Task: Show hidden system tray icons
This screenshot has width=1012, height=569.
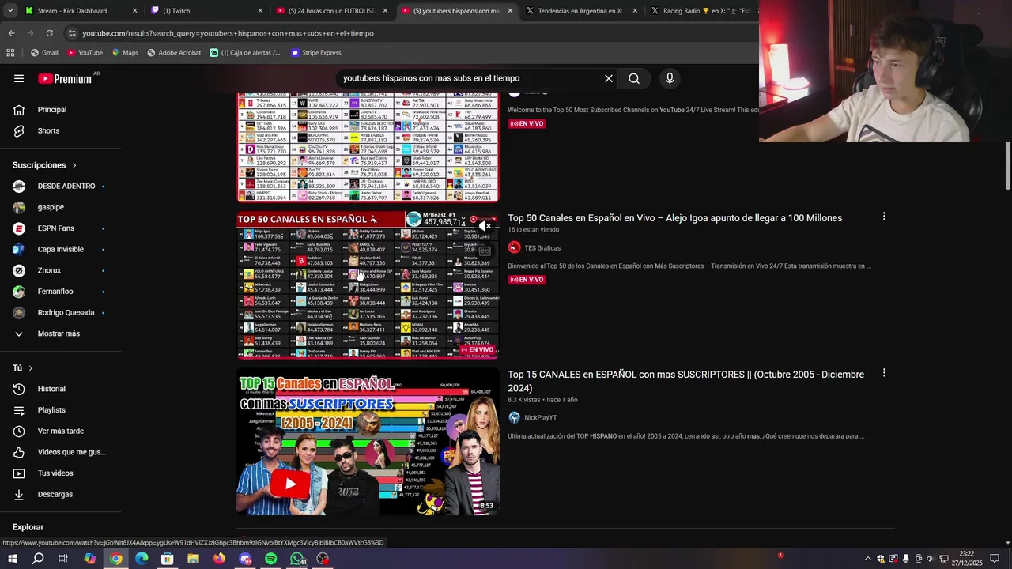Action: click(867, 559)
